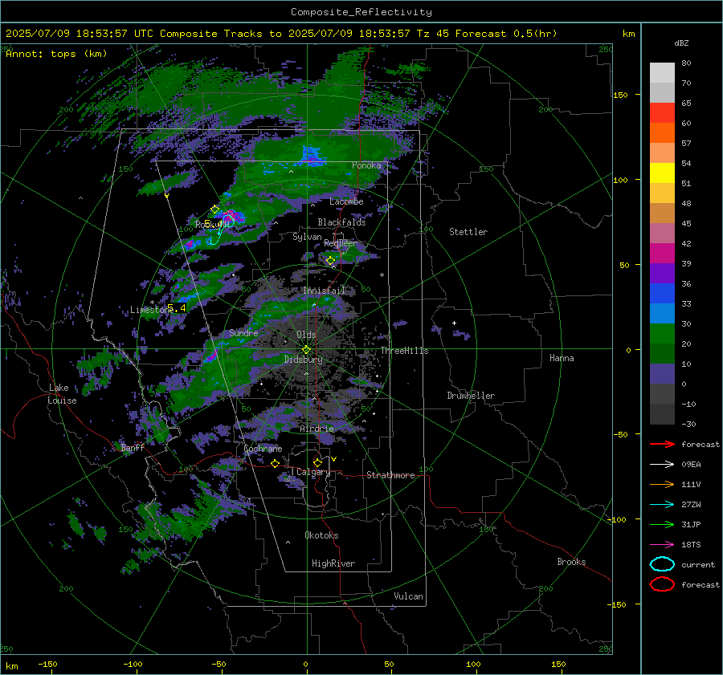Click the yellow diamond marker at Didsbury radar center
The image size is (723, 675).
pyautogui.click(x=306, y=350)
